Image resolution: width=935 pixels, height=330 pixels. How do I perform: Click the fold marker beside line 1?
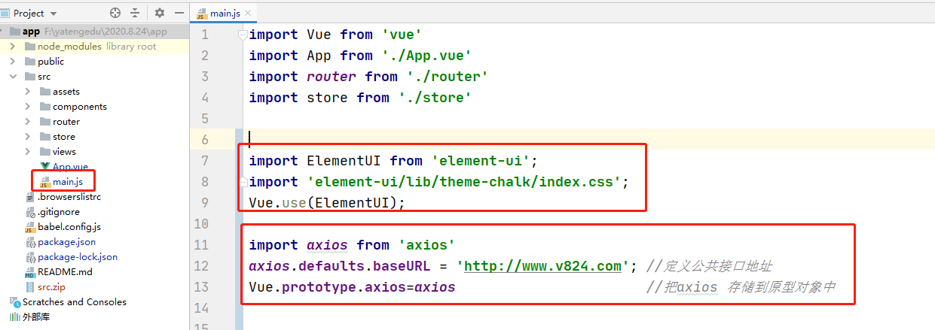[242, 35]
